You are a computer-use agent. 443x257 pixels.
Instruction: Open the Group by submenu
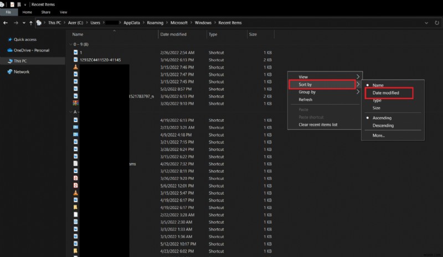[x=325, y=92]
